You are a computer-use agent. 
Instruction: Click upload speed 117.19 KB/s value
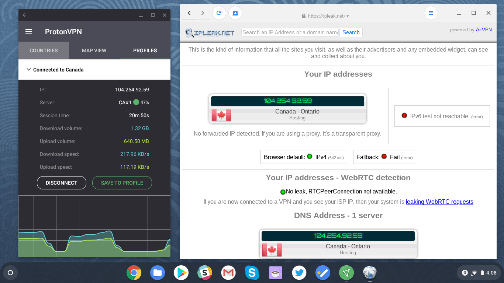[135, 167]
